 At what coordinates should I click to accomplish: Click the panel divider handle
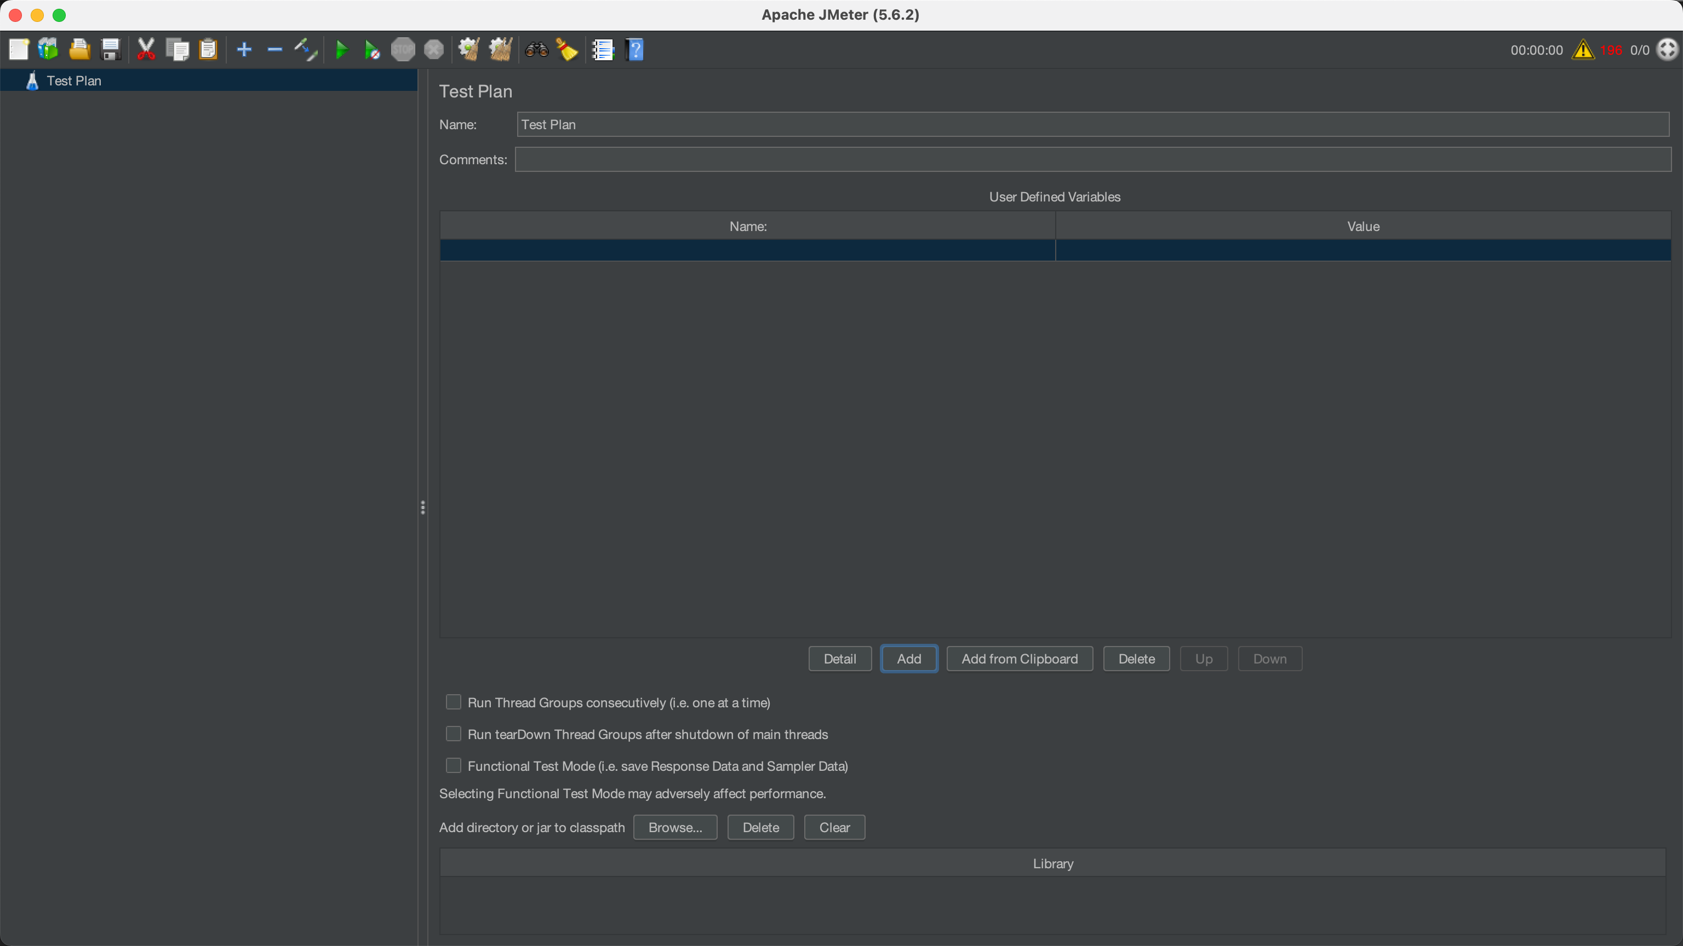pyautogui.click(x=423, y=507)
